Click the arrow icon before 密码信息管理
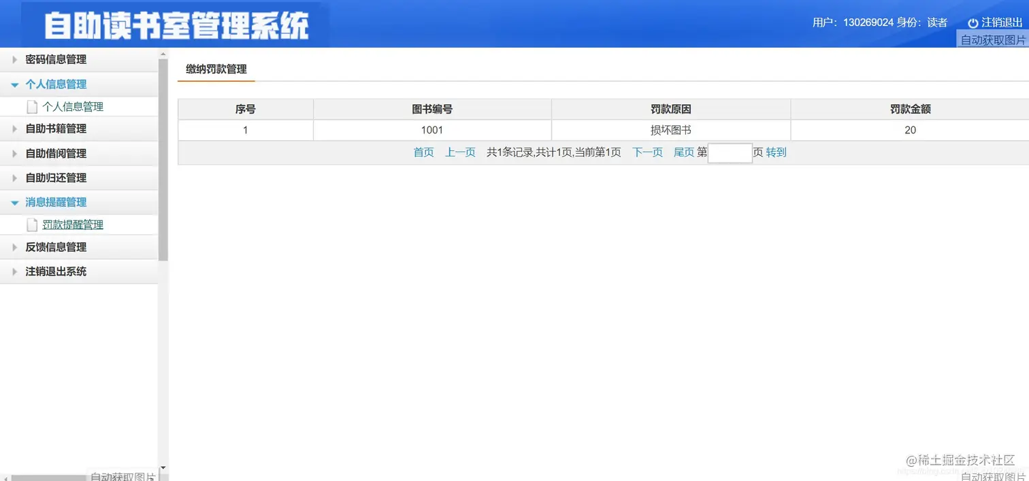The height and width of the screenshot is (481, 1029). pyautogui.click(x=13, y=59)
